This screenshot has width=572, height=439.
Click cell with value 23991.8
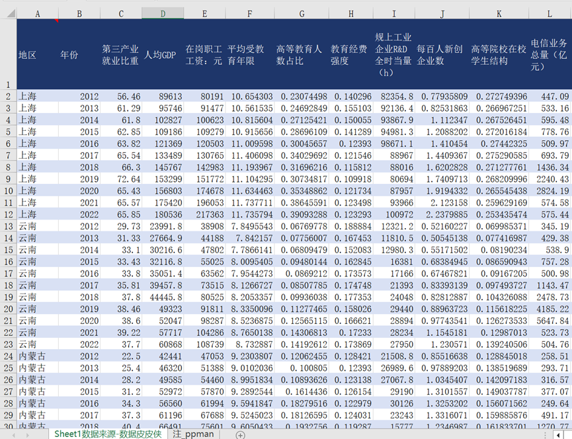tap(163, 226)
